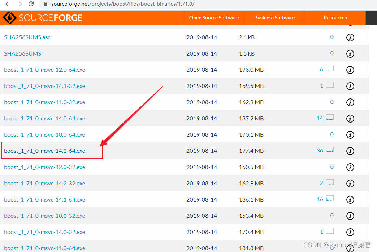Screen dimensions: 377x252
Task: Download boost_1_71_0-msvc-10.0-64.exe
Action: [x=44, y=134]
